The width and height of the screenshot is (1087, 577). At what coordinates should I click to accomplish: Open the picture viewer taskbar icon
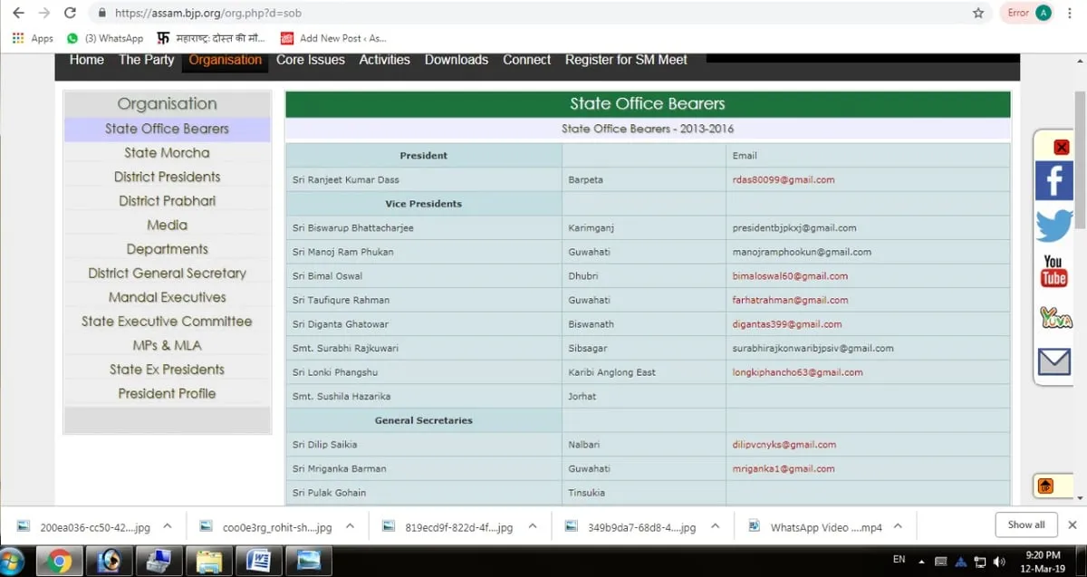point(308,562)
